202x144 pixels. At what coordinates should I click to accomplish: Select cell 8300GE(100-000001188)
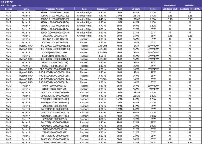[x=55, y=63]
